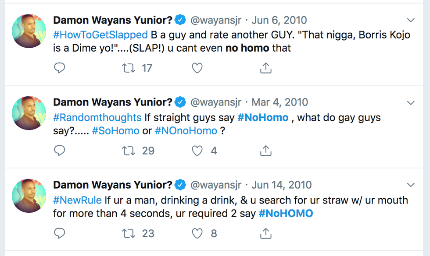Click the share icon on the Mar 4 tweet
This screenshot has width=430, height=256.
pos(265,151)
